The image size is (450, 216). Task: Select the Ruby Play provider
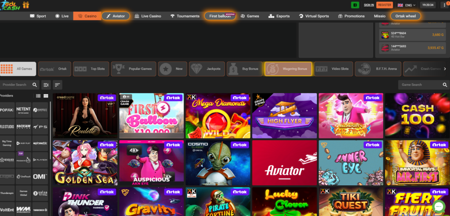[24, 143]
